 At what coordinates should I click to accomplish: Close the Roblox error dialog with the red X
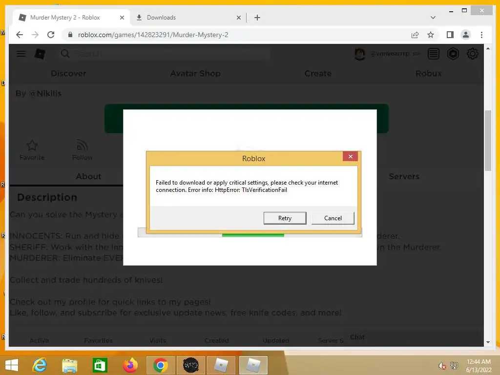point(350,157)
